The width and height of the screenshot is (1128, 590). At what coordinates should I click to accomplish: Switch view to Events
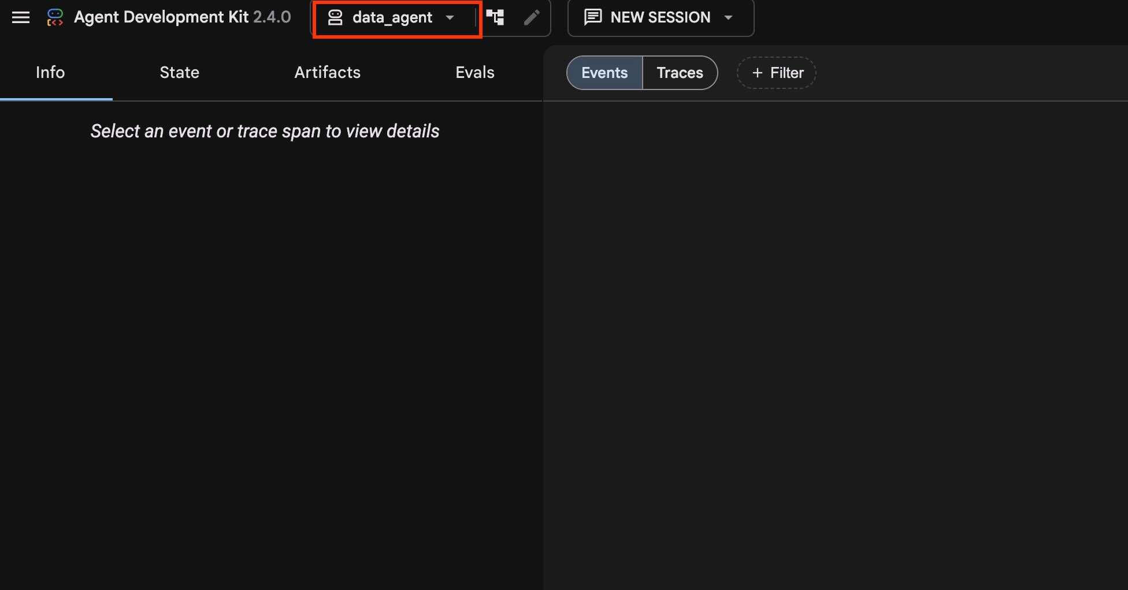click(x=604, y=73)
